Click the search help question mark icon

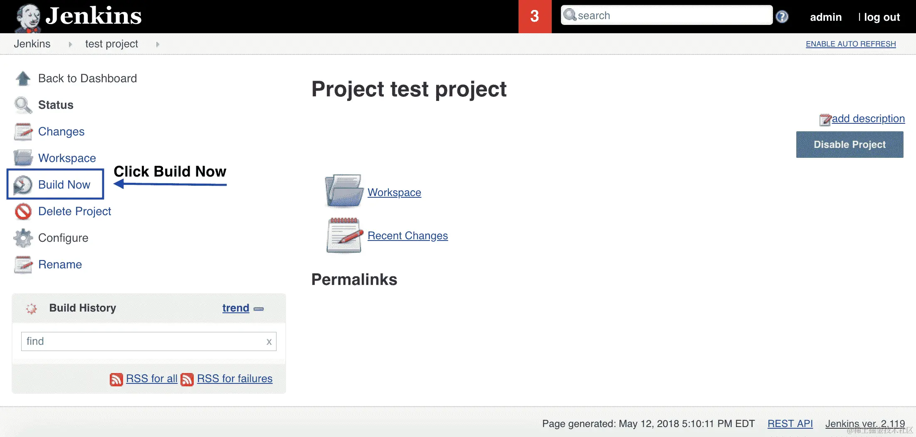782,17
